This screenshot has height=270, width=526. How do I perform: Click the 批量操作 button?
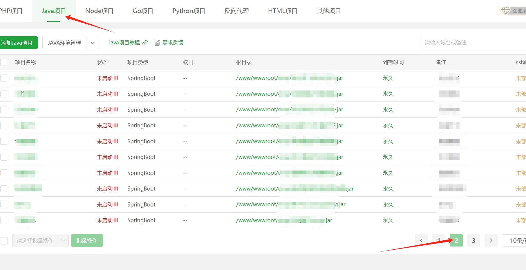(x=87, y=241)
